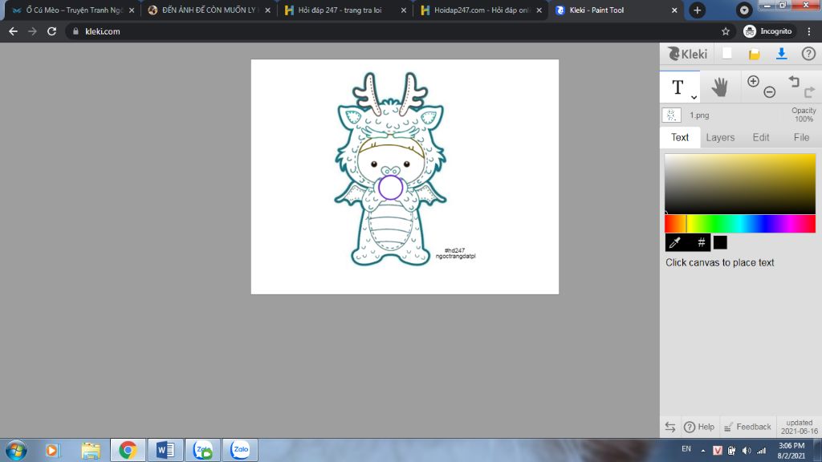Open the hex color input (#)
822x462 pixels.
(x=701, y=242)
